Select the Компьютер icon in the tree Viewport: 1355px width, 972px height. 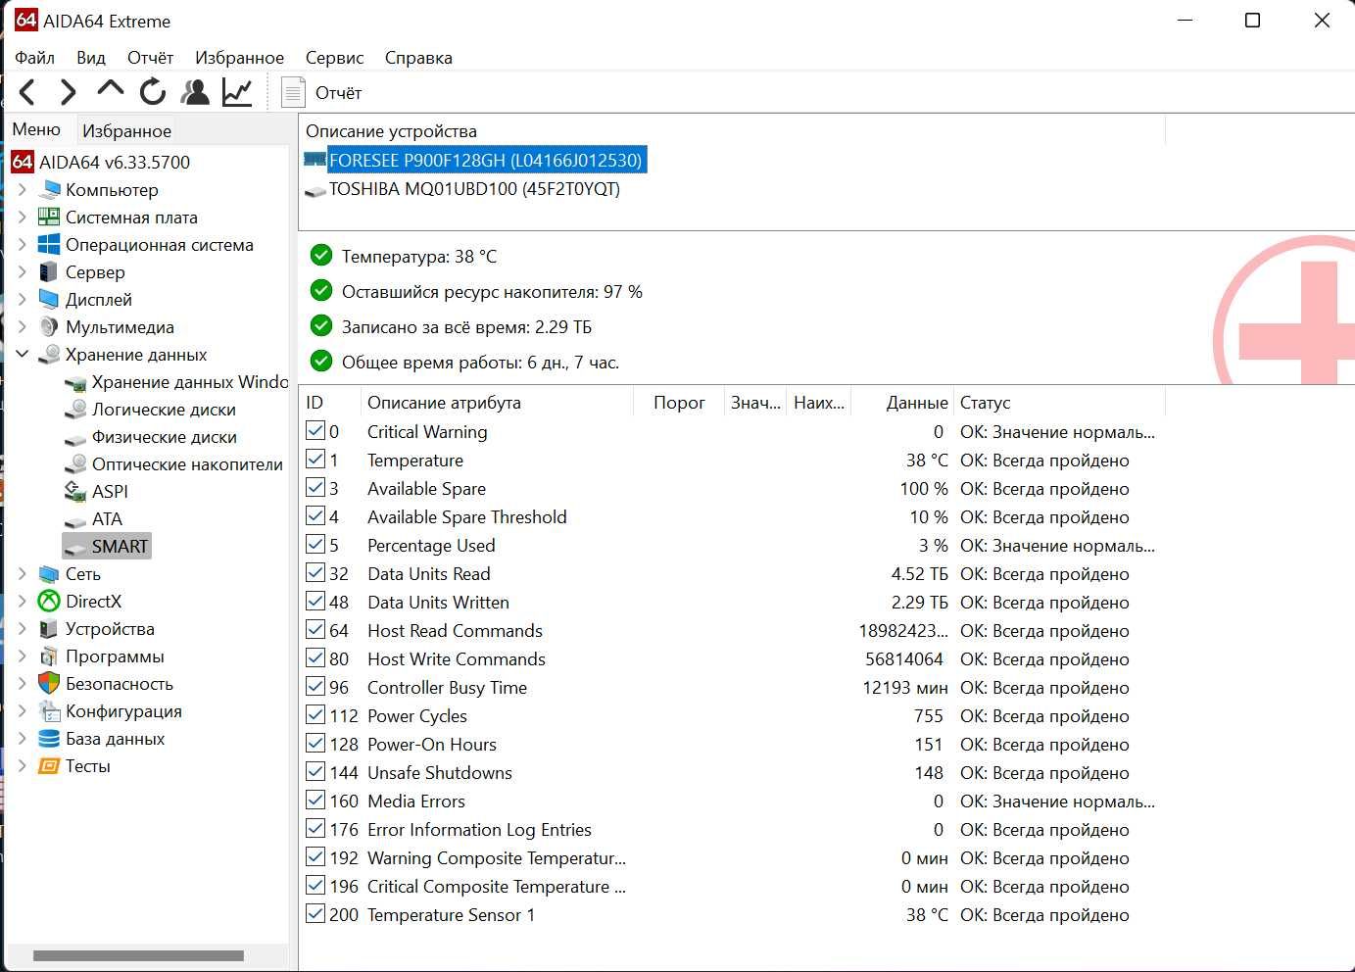pyautogui.click(x=49, y=189)
